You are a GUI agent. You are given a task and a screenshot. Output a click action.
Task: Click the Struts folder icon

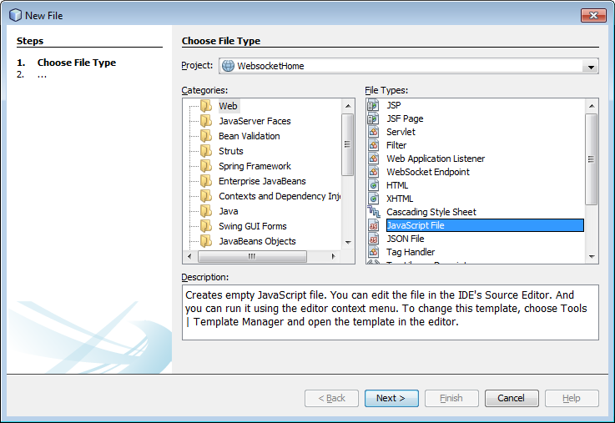click(206, 151)
